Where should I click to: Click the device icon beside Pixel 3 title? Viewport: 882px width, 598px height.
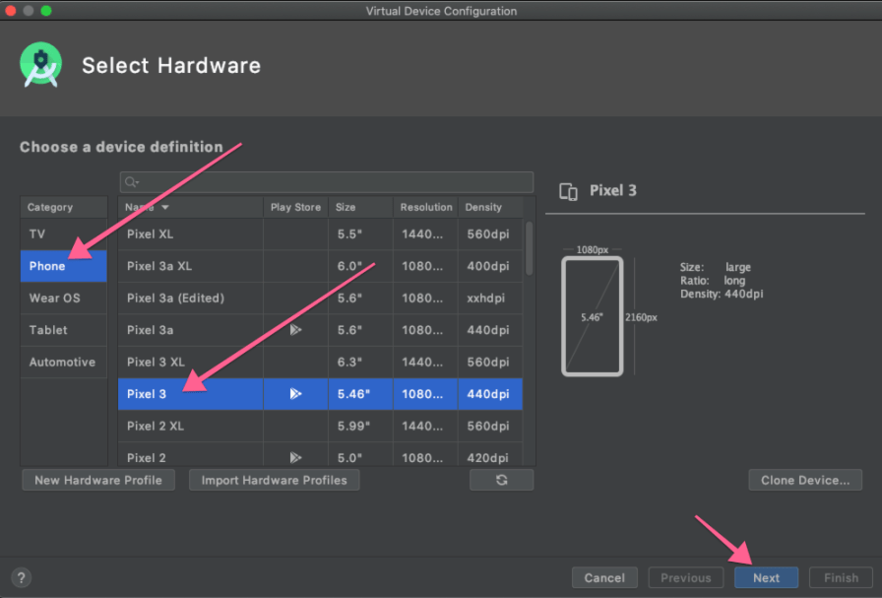[568, 191]
